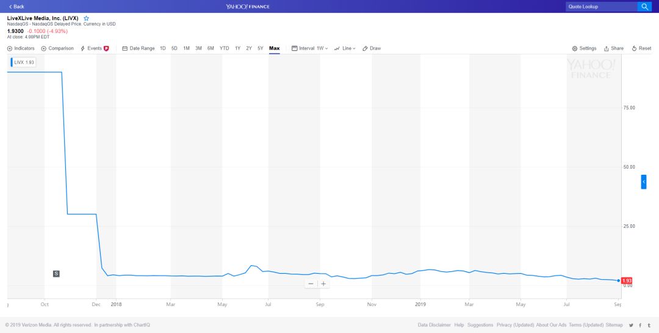
Task: Go back using the Back arrow
Action: [x=16, y=6]
